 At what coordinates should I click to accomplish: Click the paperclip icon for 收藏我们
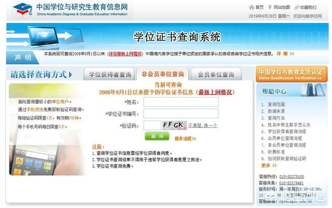[297, 7]
